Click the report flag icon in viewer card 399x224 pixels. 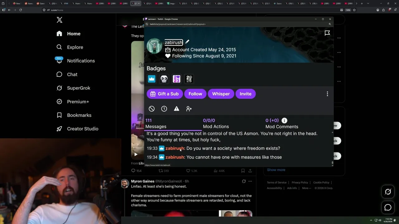[327, 33]
